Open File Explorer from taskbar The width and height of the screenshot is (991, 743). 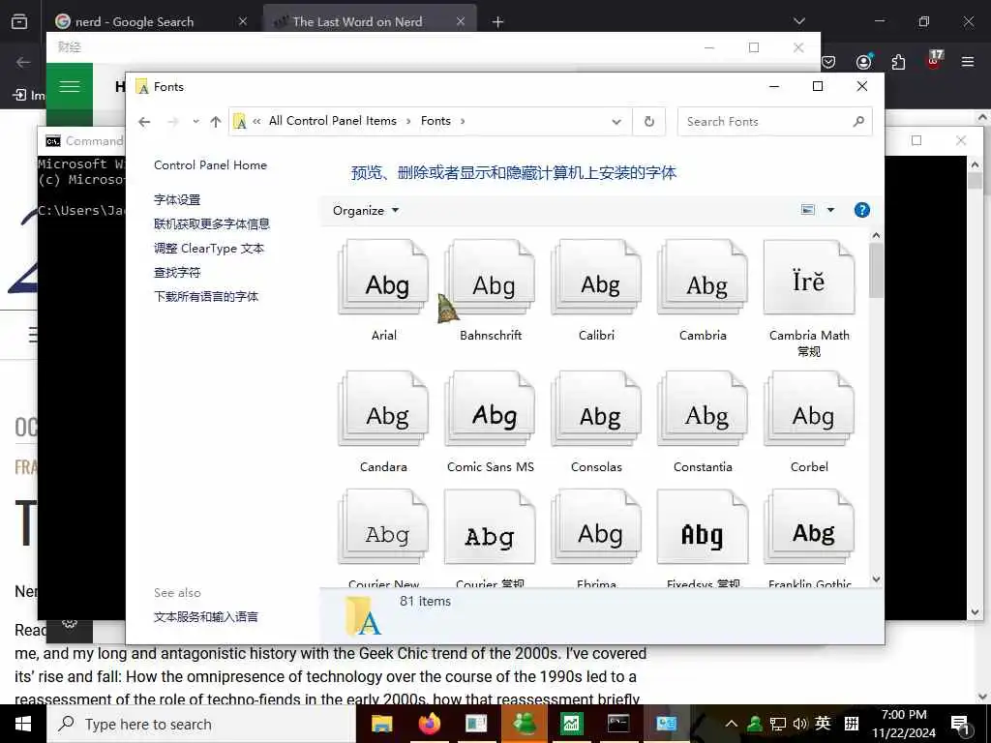[381, 724]
